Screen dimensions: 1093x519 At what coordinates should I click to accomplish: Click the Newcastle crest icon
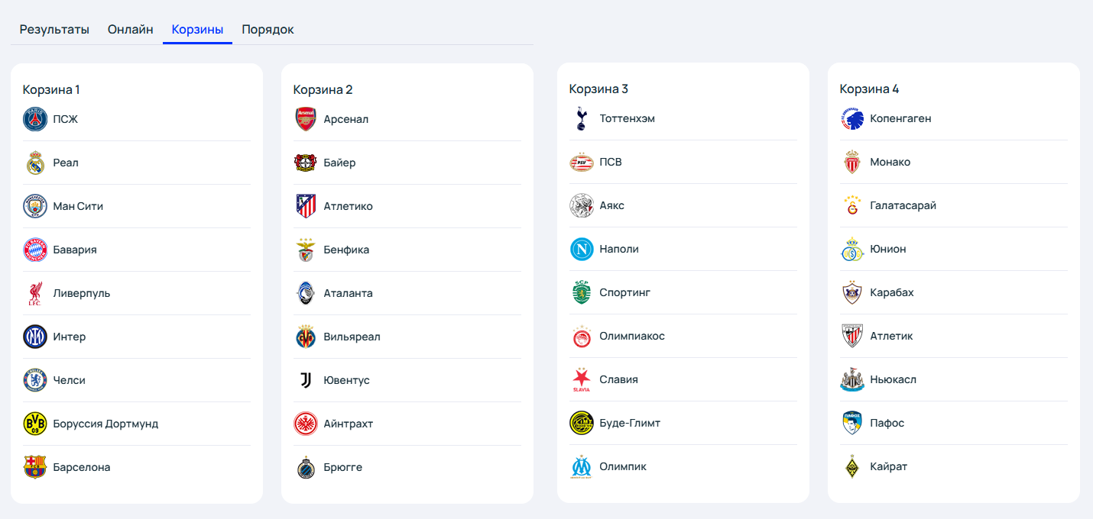(852, 380)
